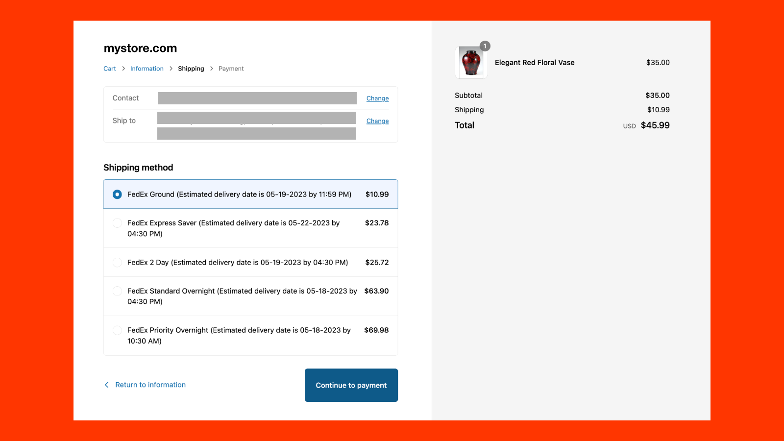The image size is (784, 441).
Task: Navigate to the Information breadcrumb step
Action: tap(147, 69)
